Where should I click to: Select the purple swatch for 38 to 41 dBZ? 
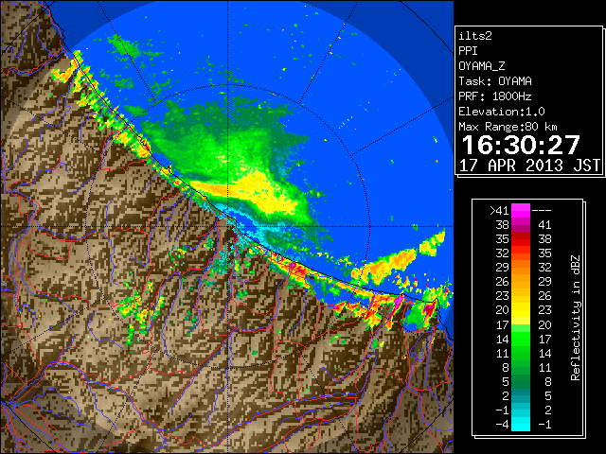(x=521, y=225)
